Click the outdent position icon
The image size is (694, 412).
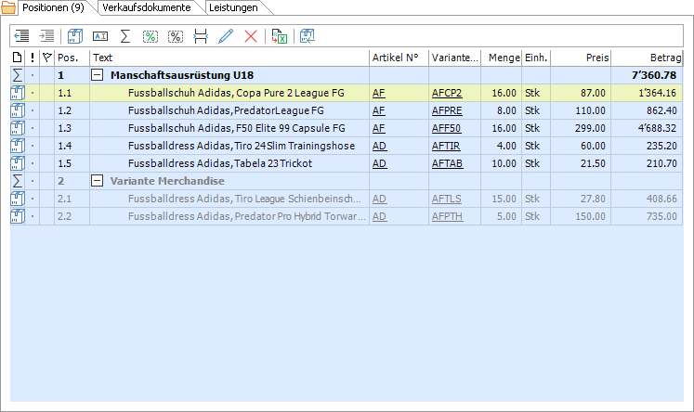tap(21, 36)
